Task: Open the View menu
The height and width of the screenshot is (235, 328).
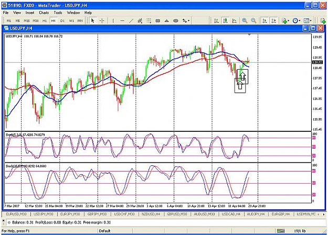Action: 17,13
